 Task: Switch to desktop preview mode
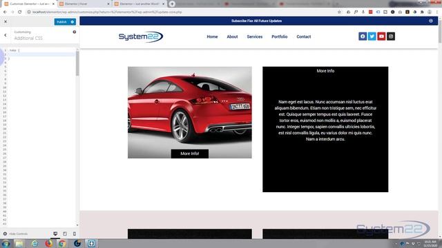55,234
